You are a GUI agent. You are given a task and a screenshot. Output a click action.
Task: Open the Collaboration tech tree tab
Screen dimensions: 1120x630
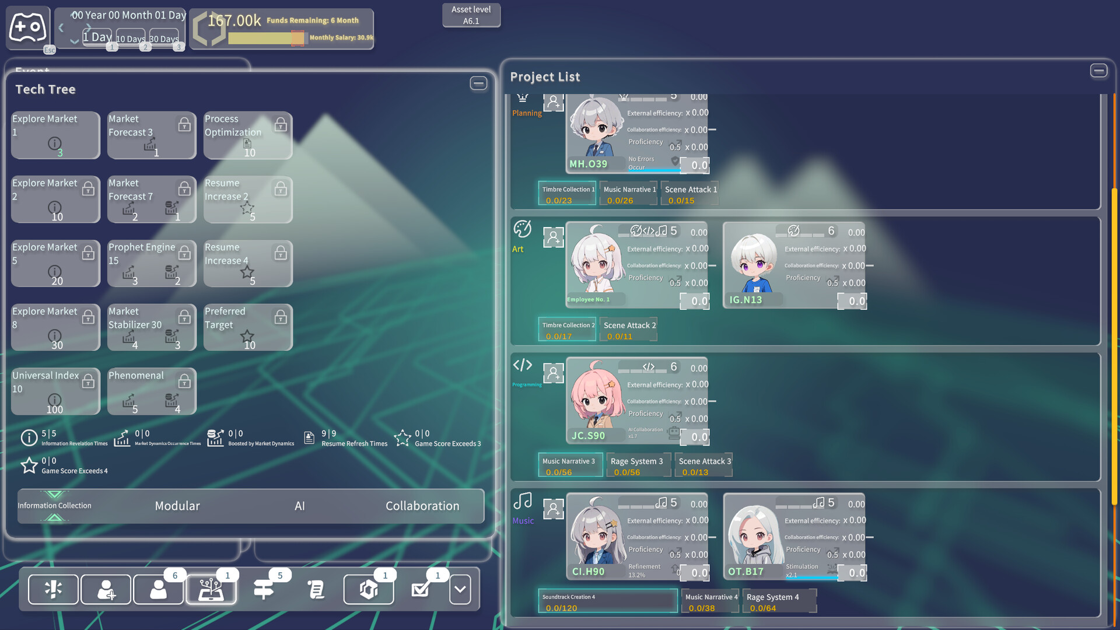click(x=422, y=506)
